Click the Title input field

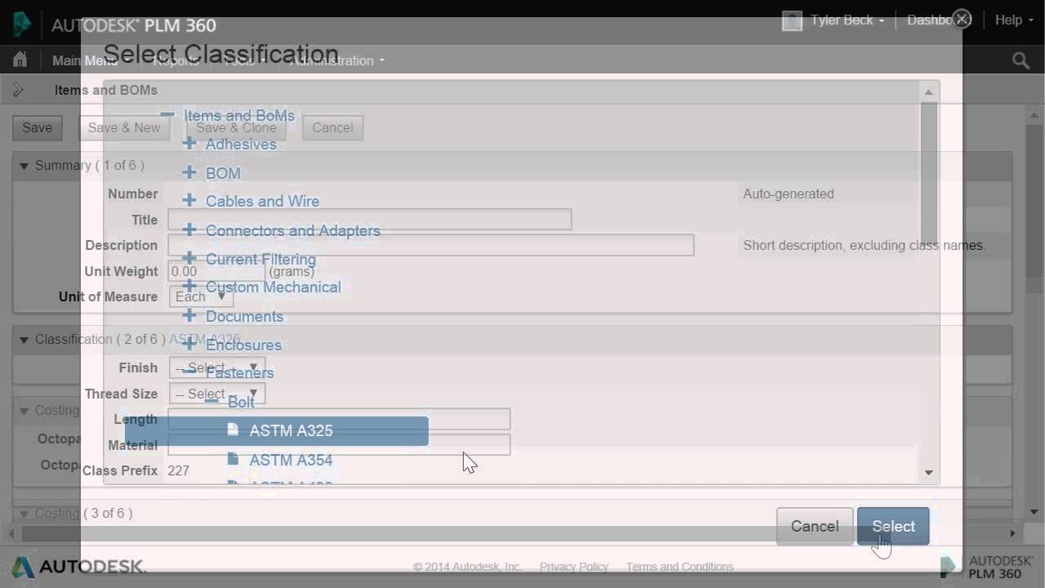(369, 220)
